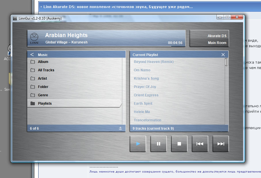This screenshot has width=261, height=178.
Task: Click the Arabian Heights track title
Action: tap(66, 35)
